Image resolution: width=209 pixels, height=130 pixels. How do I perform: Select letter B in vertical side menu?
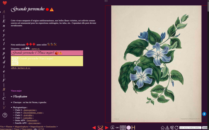point(4,89)
